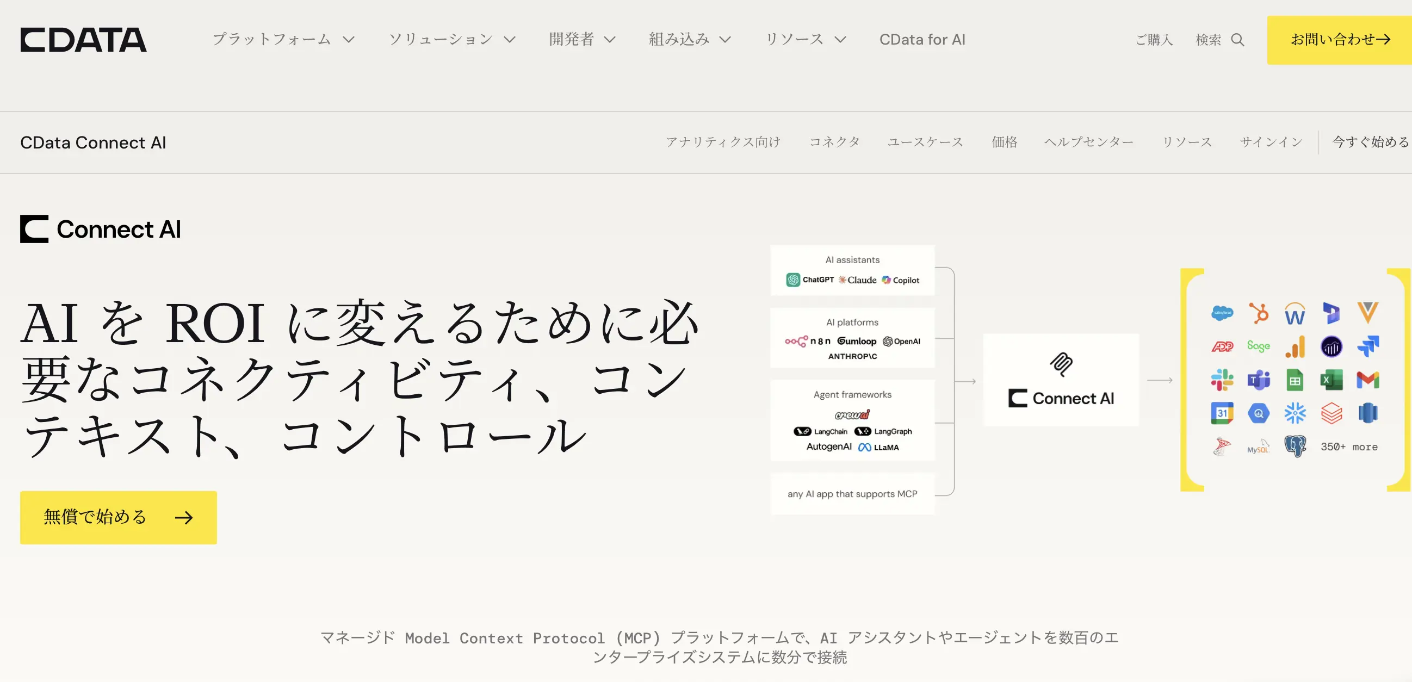
Task: Expand the プラットフォーム dropdown menu
Action: [x=284, y=40]
